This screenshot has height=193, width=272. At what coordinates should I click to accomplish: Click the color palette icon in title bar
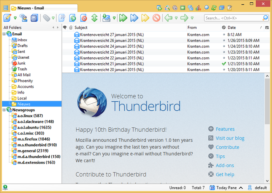point(167,8)
